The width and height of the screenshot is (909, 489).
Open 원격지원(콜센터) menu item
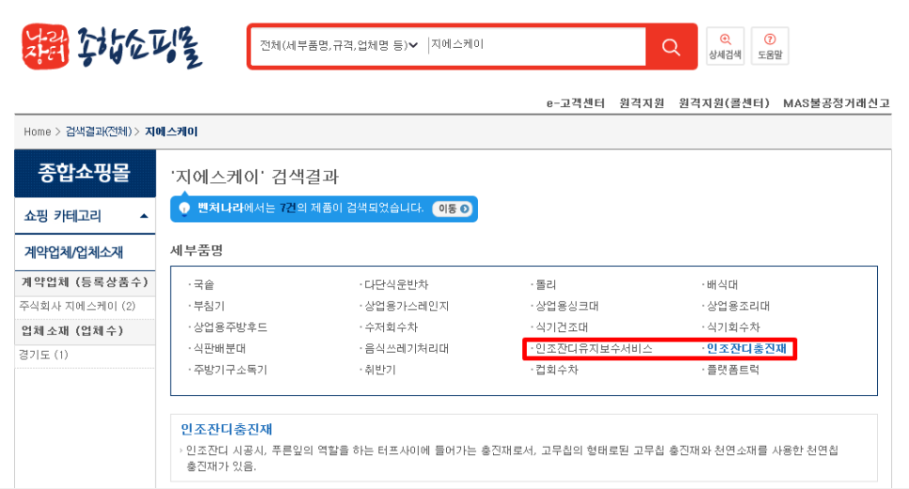724,103
